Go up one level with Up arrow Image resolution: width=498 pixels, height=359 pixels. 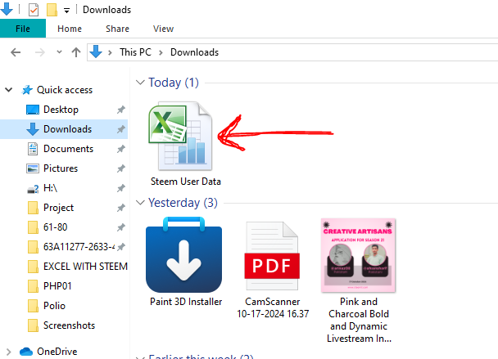pyautogui.click(x=76, y=52)
